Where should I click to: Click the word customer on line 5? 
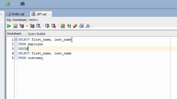[35, 58]
